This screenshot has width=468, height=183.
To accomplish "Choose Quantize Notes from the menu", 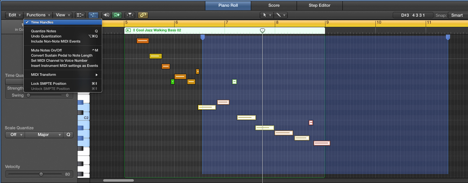I will (x=63, y=31).
